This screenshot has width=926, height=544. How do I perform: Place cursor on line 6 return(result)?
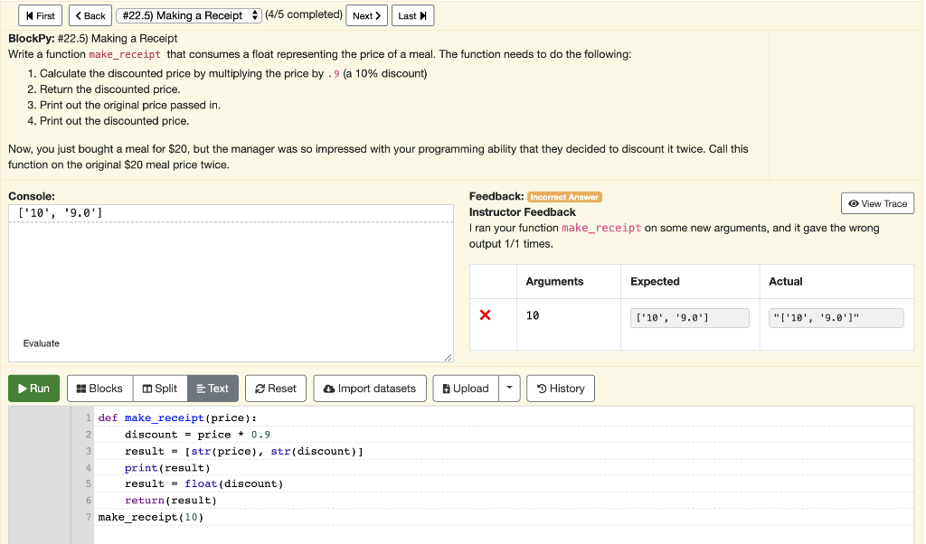pyautogui.click(x=171, y=501)
